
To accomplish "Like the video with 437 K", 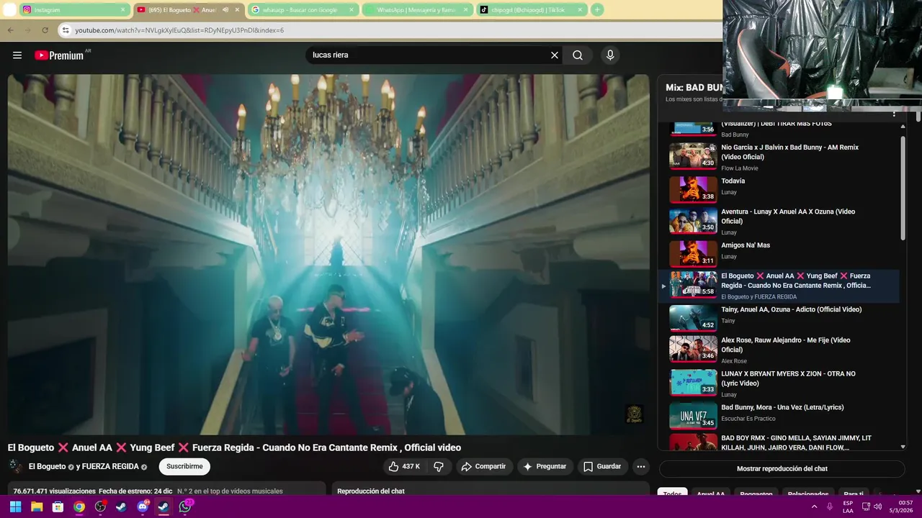I will [404, 466].
